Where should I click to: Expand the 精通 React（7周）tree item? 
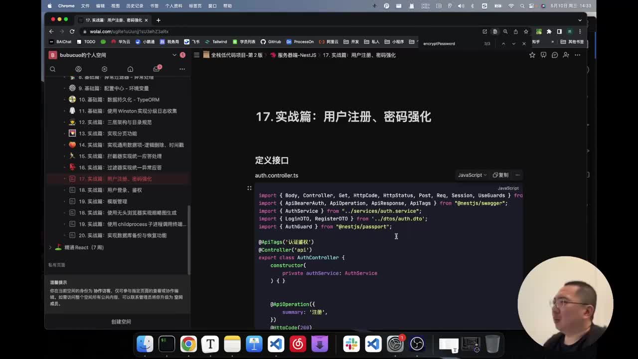point(50,247)
